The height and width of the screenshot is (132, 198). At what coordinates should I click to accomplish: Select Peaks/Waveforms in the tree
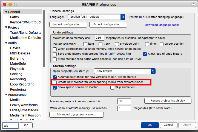pos(24,105)
